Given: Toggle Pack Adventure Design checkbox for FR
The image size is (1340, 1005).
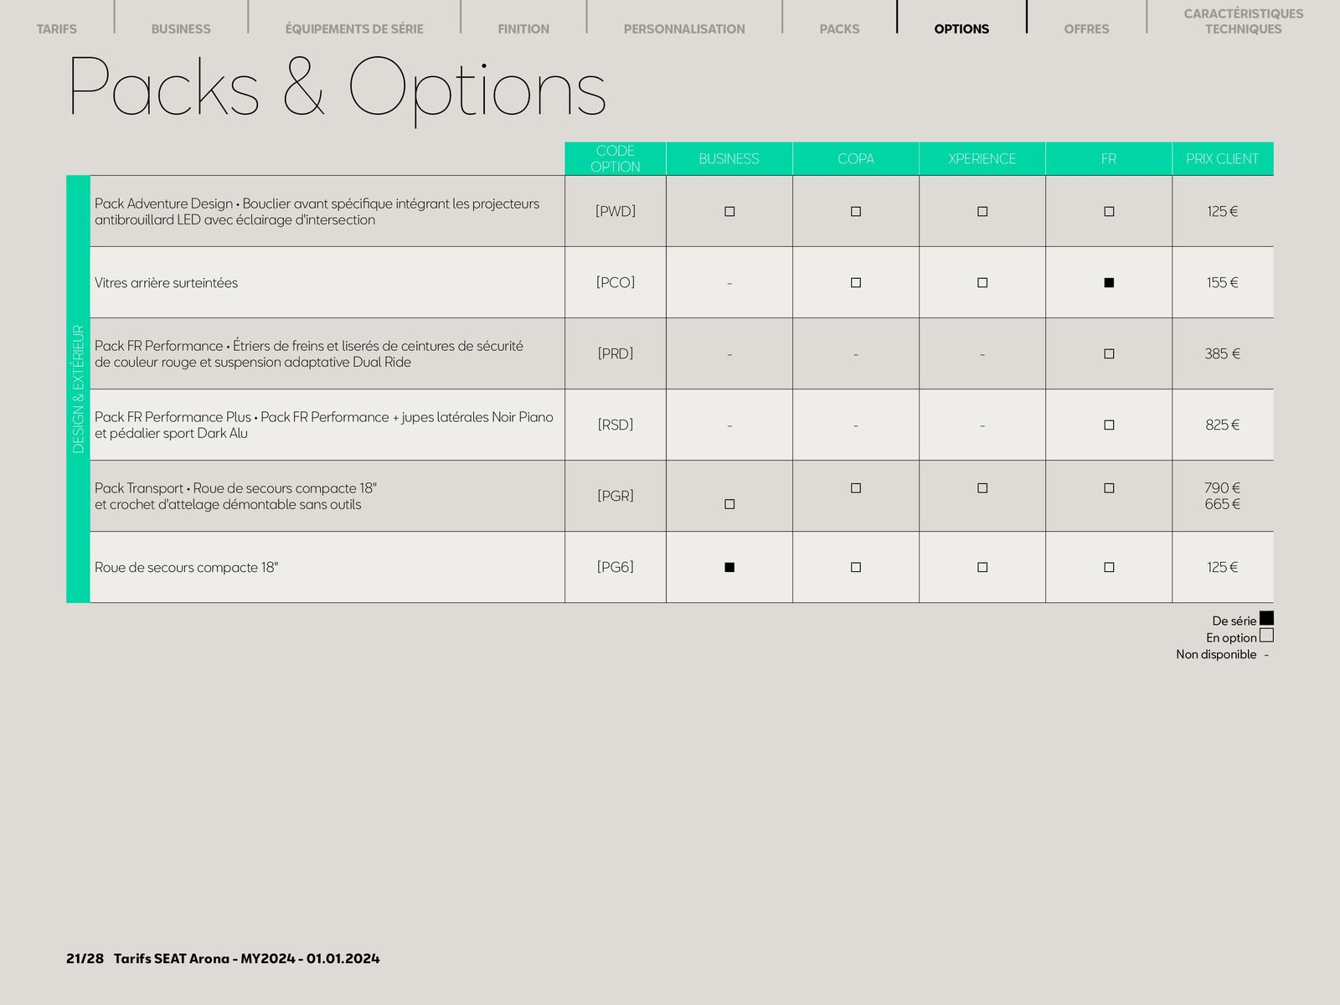Looking at the screenshot, I should click(1109, 212).
